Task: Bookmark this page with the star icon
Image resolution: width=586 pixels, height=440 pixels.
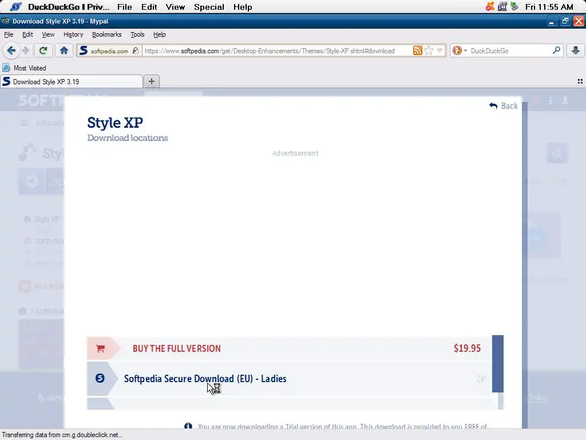Action: [x=429, y=50]
